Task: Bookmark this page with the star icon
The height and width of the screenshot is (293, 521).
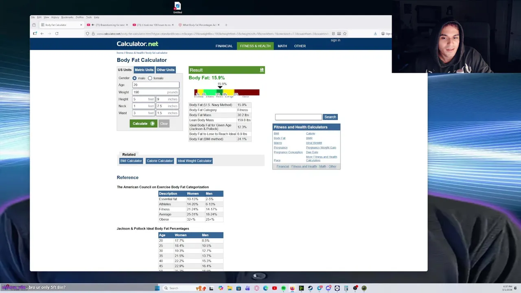Action: pos(345,34)
